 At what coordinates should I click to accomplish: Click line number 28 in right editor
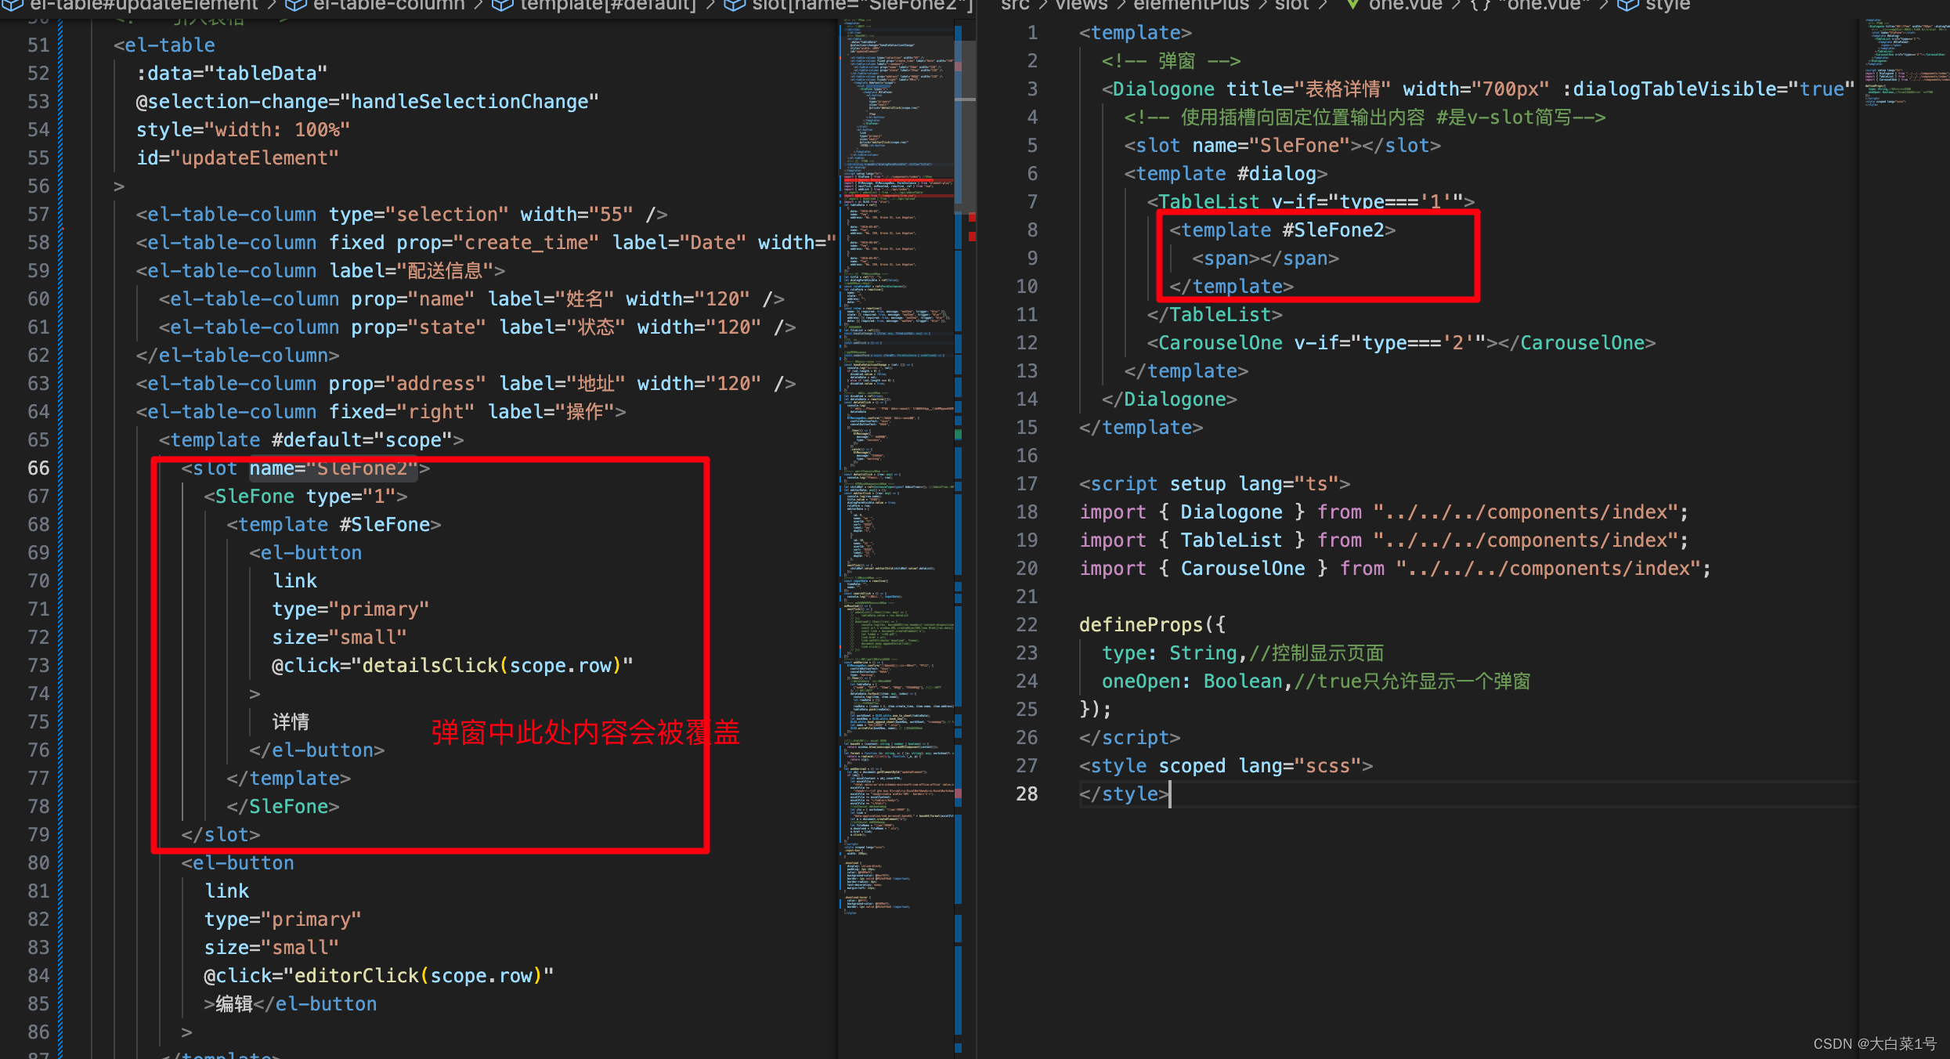pyautogui.click(x=1027, y=794)
